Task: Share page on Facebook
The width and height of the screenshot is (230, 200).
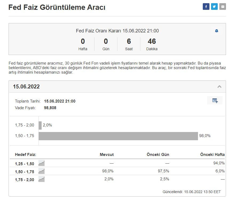Action: pos(206,7)
